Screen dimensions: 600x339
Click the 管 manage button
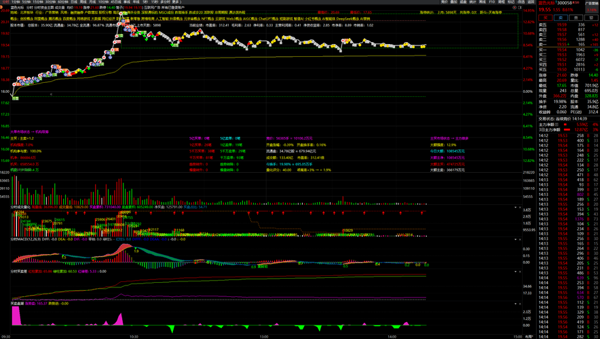[x=591, y=18]
